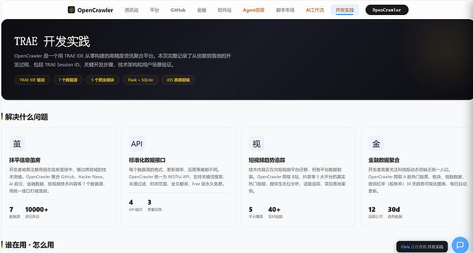Screen dimensions: 473x253
Task: Open the 资讯站 nav item
Action: (x=132, y=10)
